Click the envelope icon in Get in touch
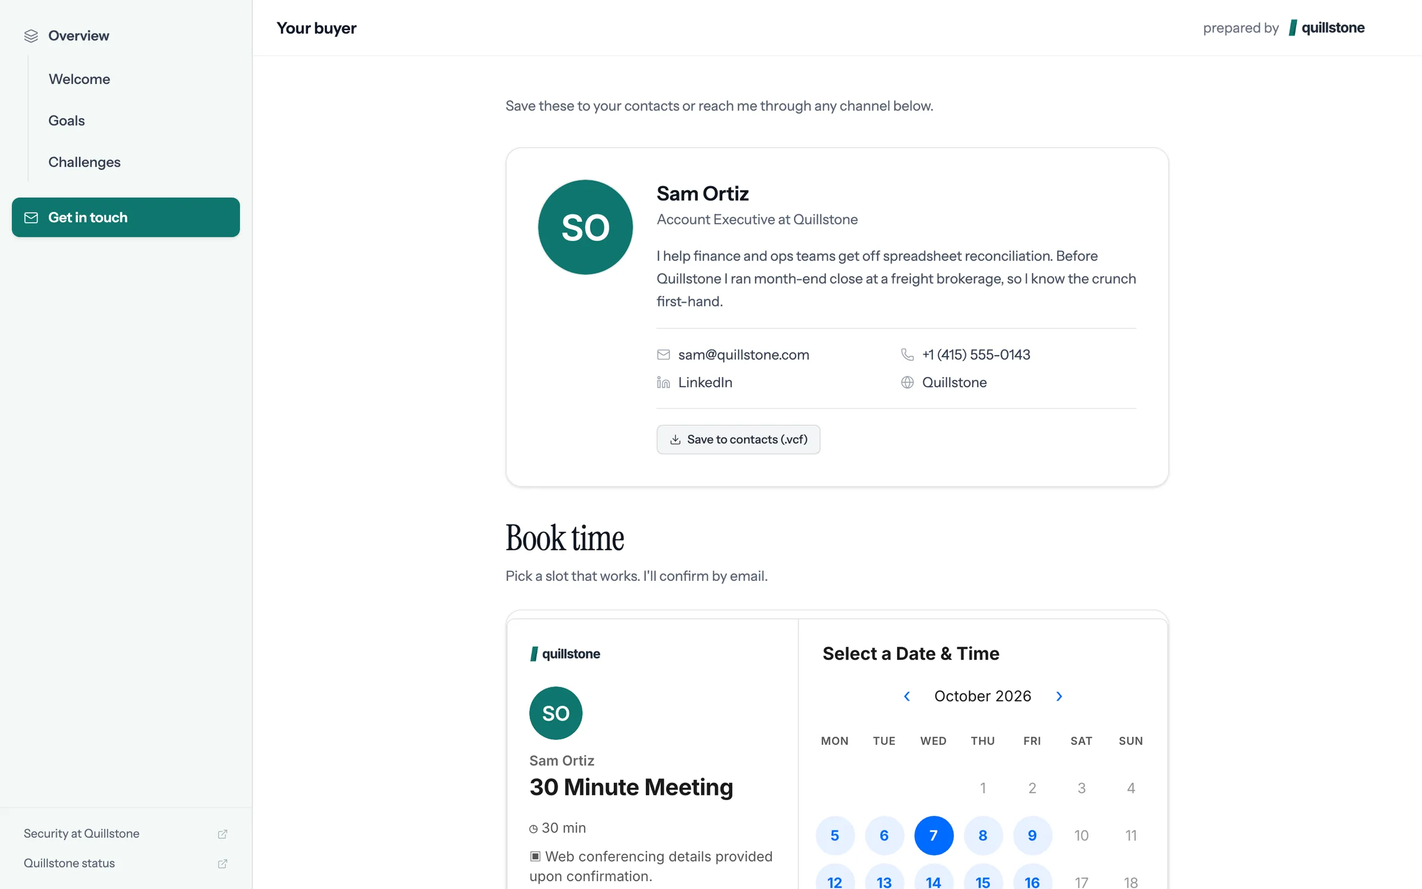1422x889 pixels. coord(31,218)
